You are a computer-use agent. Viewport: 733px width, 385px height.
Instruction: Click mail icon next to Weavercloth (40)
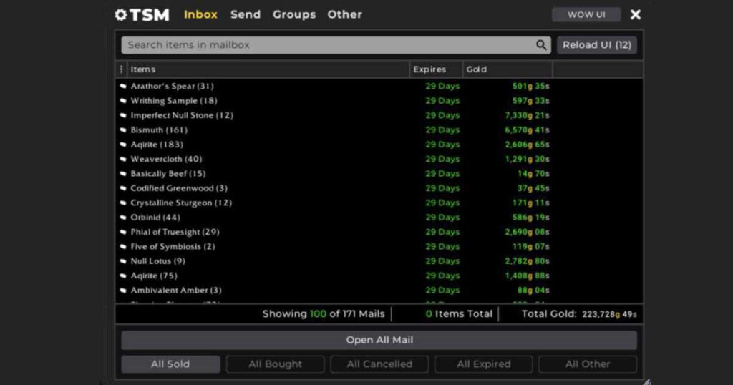123,160
